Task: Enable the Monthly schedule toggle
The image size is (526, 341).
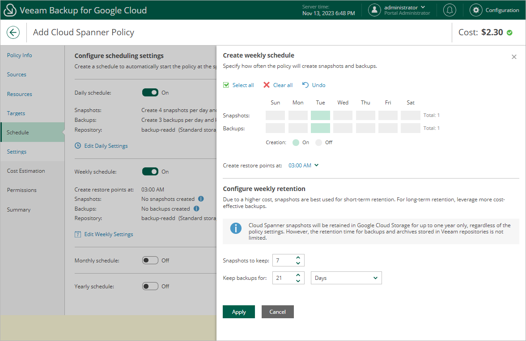Action: (150, 261)
